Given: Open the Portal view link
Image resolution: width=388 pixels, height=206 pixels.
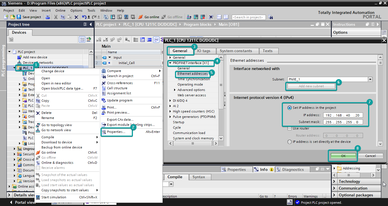Looking at the screenshot, I should pyautogui.click(x=23, y=203).
